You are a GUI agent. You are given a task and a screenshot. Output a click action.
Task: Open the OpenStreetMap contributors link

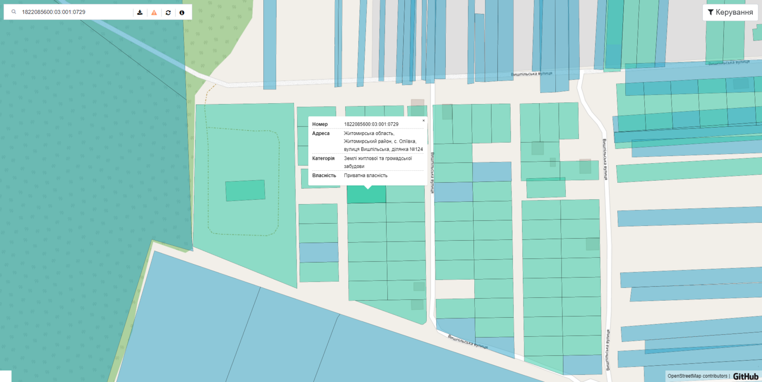point(697,376)
